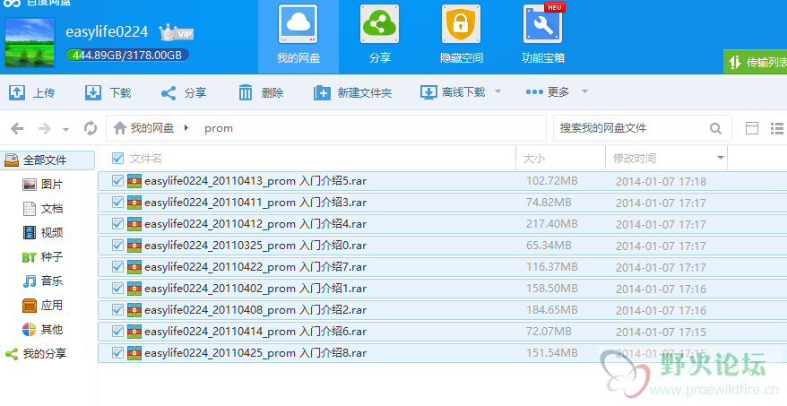The image size is (787, 406).
Task: Filter by 图片 pictures
Action: click(43, 185)
